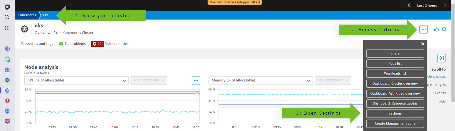The height and width of the screenshot is (131, 455).
Task: Open the CPU (% of allocatable) dropdown
Action: pos(76,80)
